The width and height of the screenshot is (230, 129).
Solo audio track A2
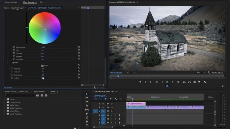pos(116,119)
